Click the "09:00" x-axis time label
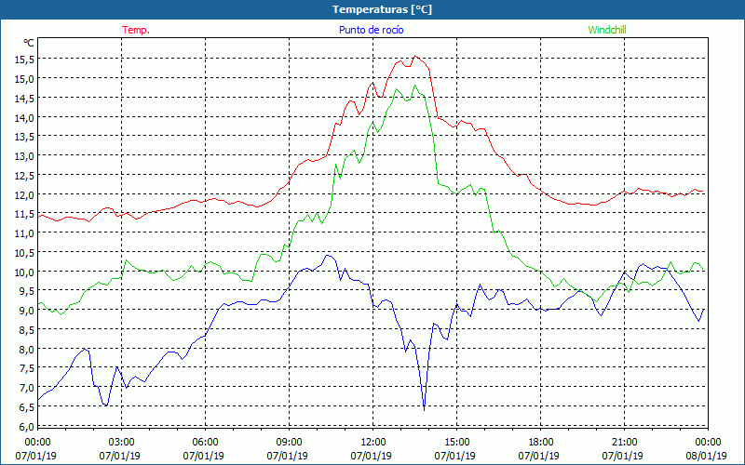 (289, 442)
